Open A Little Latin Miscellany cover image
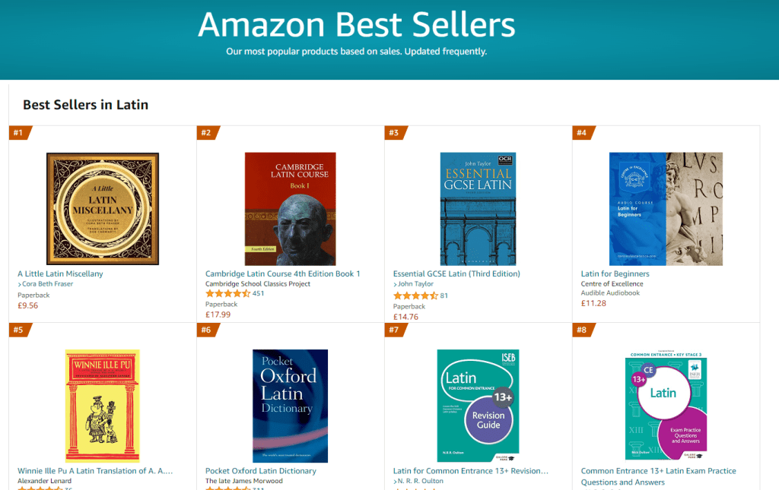The height and width of the screenshot is (490, 779). pos(103,208)
